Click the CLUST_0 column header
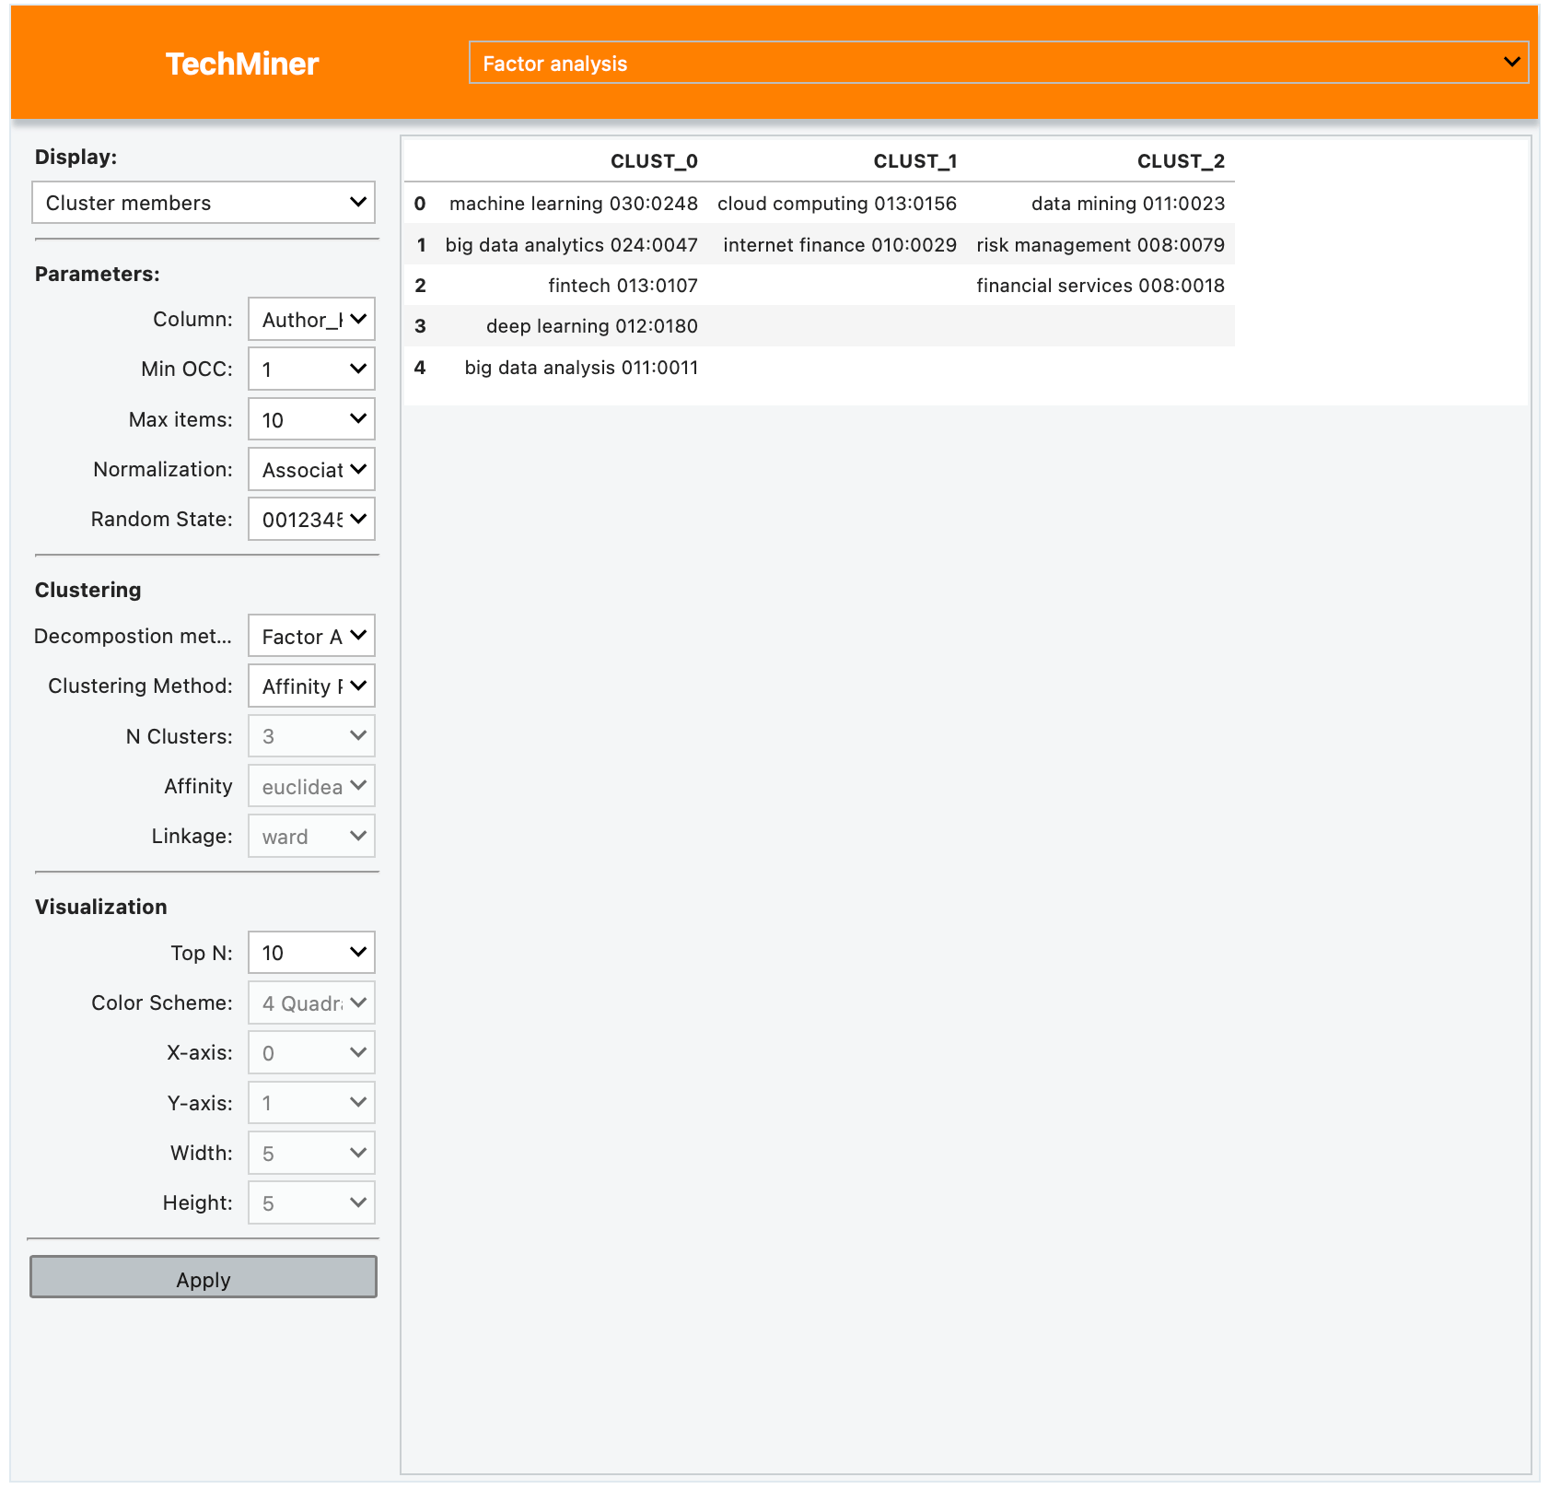 click(x=654, y=161)
